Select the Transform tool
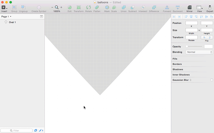This screenshot has width=214, height=133. (79, 7)
